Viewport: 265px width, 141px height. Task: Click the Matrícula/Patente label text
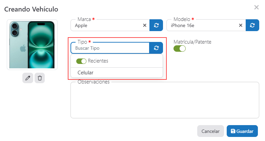point(192,42)
